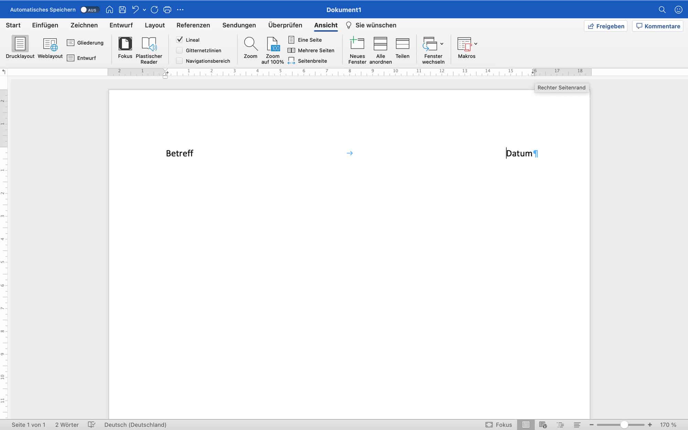Click Alle anordnen windows
The height and width of the screenshot is (430, 688).
[x=380, y=50]
